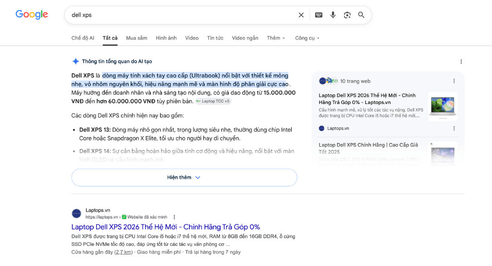
Task: Select the Tất cả tab
Action: click(110, 38)
